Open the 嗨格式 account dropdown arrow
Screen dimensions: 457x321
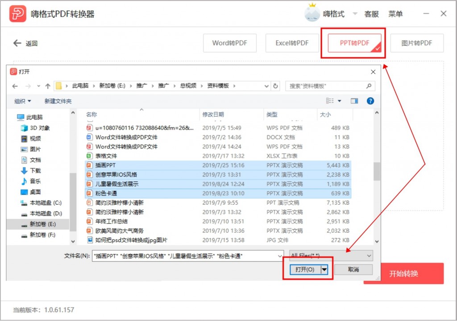click(355, 13)
